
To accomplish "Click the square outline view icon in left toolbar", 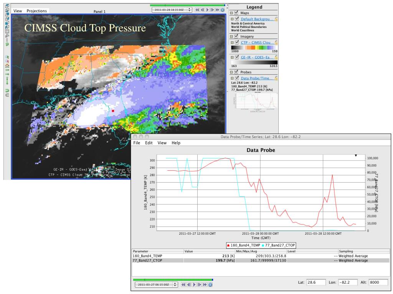I will pyautogui.click(x=7, y=31).
